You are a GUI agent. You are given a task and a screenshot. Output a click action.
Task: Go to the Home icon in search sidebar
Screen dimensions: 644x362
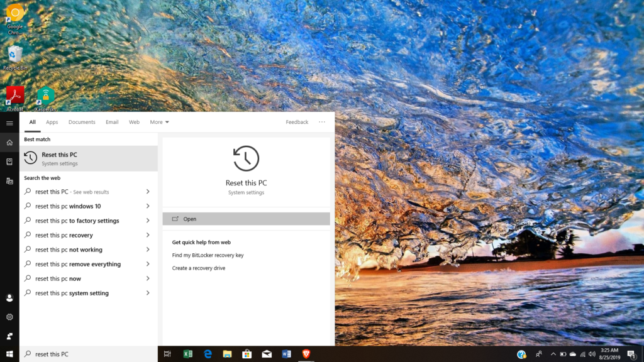[9, 143]
